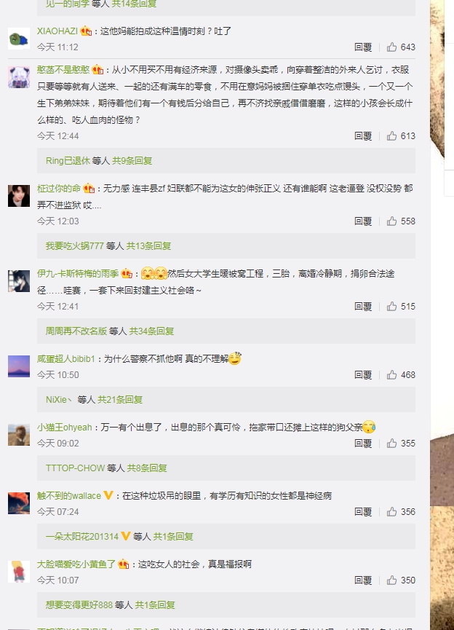Screen dimensions: 454x630
Task: Like the comment with 558 likes
Action: point(391,221)
